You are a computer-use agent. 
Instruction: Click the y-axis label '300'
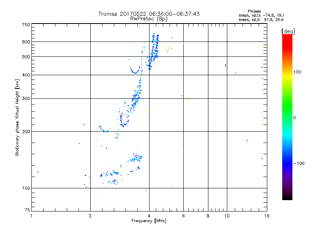point(26,99)
